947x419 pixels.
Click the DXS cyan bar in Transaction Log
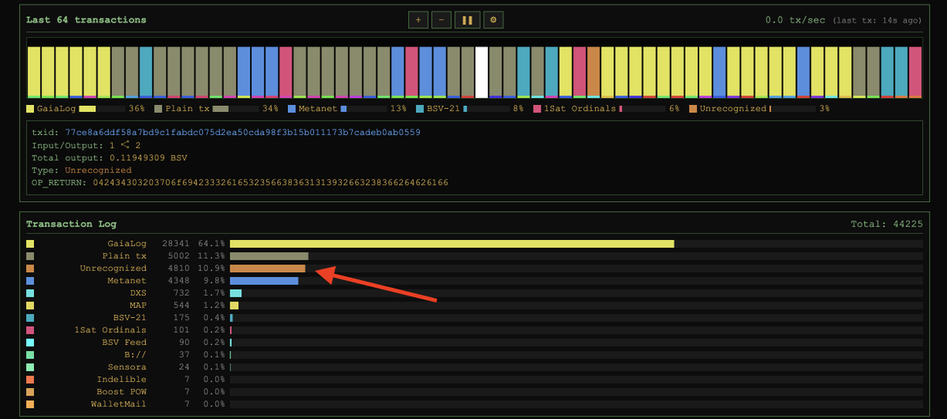click(235, 294)
